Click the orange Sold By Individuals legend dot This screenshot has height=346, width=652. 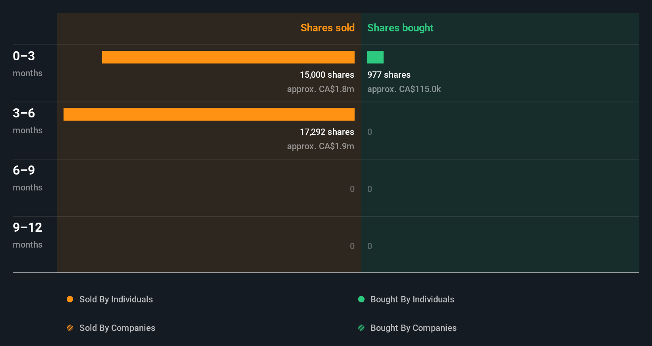coord(70,299)
